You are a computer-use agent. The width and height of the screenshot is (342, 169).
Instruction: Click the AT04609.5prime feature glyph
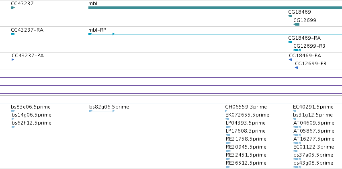point(297,127)
